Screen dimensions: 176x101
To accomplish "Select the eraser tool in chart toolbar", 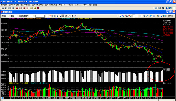I will click(x=151, y=16).
